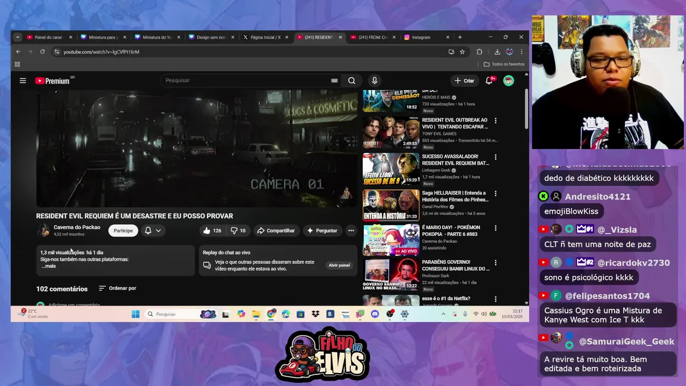Show hidden system tray icons chevron
The image size is (686, 386).
click(x=443, y=314)
